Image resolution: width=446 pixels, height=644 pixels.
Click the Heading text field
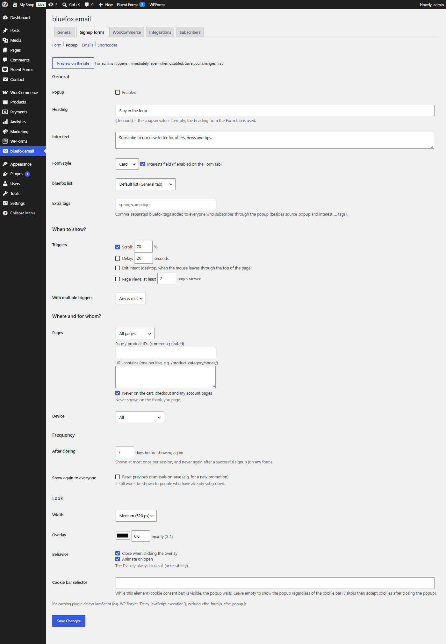(x=275, y=111)
